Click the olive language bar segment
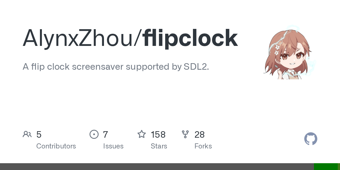The height and width of the screenshot is (170, 340). [x=339, y=167]
